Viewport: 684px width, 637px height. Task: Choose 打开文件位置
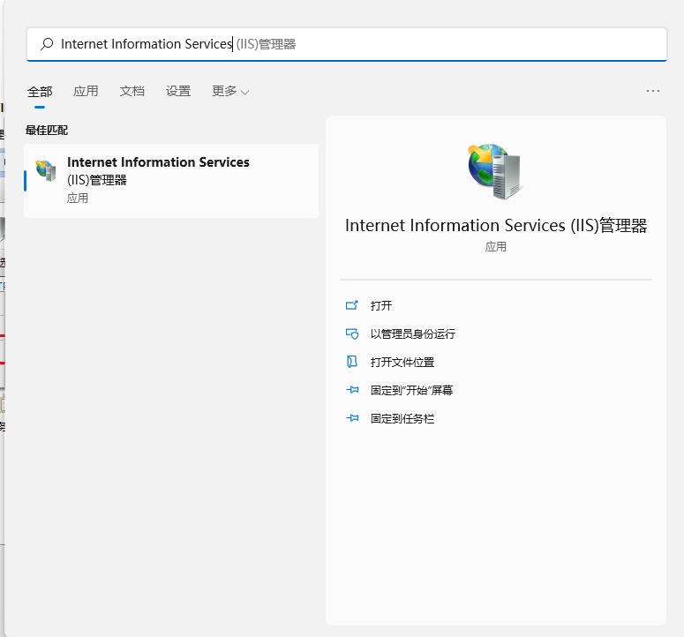tap(402, 363)
